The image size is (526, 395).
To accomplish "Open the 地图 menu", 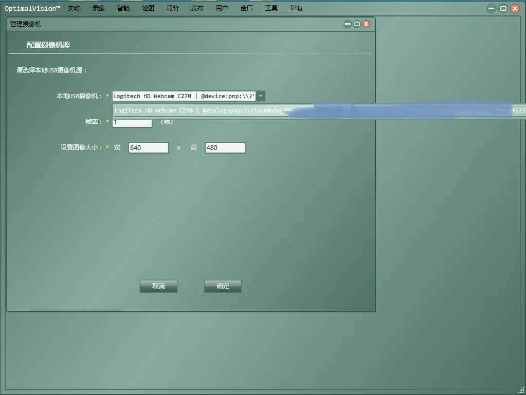I will click(x=148, y=8).
